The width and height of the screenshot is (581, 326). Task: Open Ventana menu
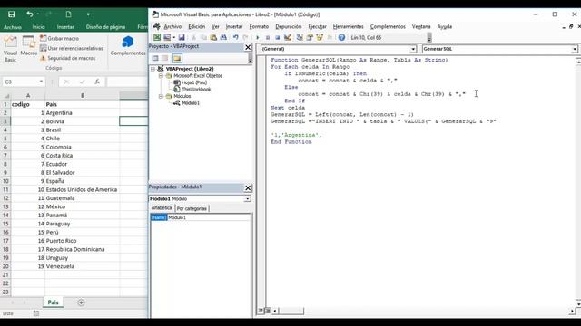click(x=421, y=26)
